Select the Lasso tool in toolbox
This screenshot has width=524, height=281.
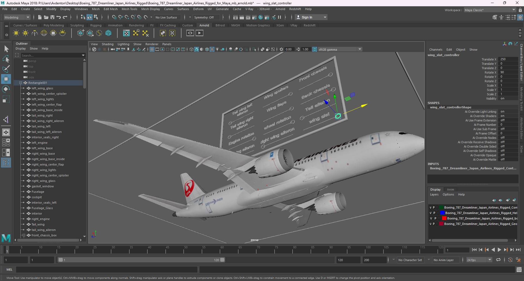tap(6, 59)
